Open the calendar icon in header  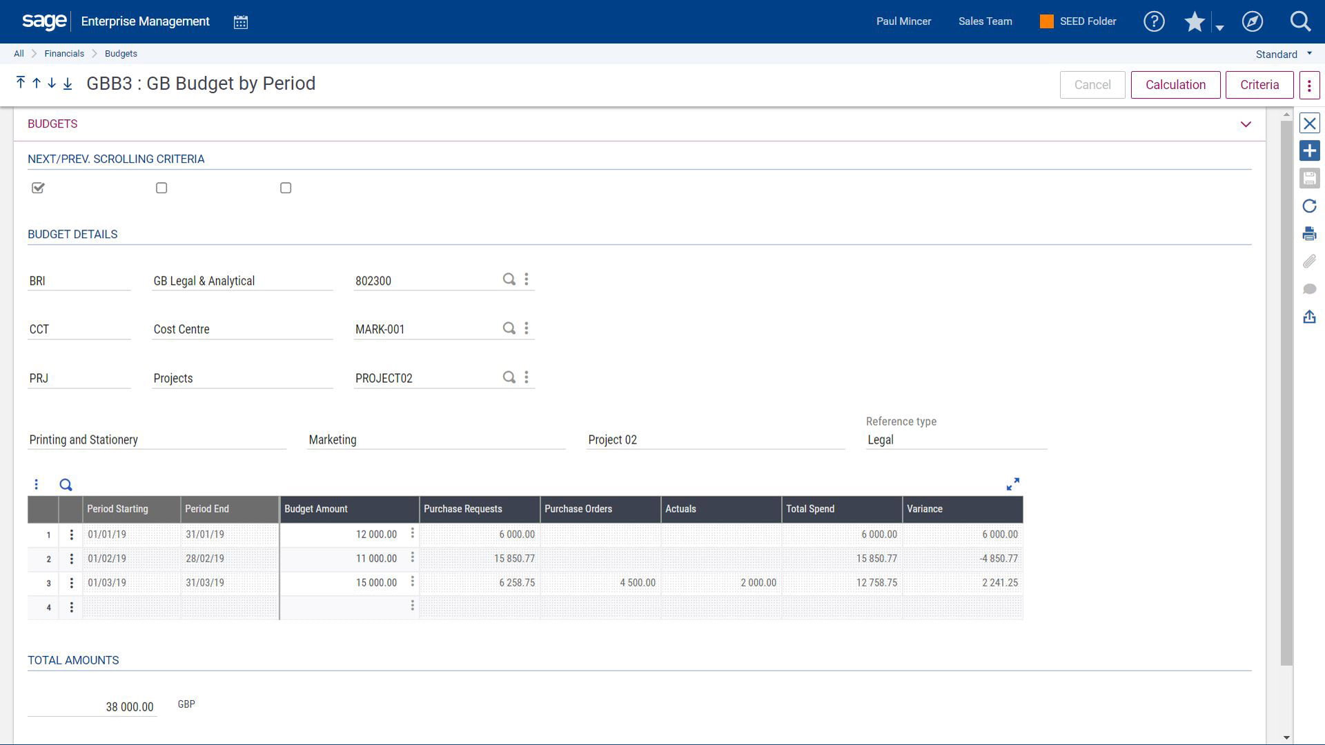(x=240, y=22)
